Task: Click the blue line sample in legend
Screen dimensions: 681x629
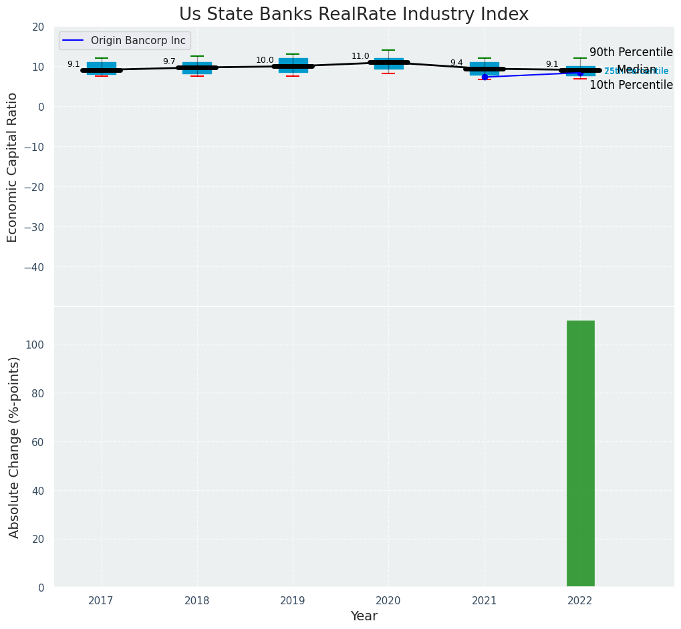Action: click(x=73, y=41)
